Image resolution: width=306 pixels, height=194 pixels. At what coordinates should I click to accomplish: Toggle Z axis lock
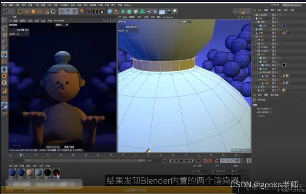pyautogui.click(x=74, y=12)
